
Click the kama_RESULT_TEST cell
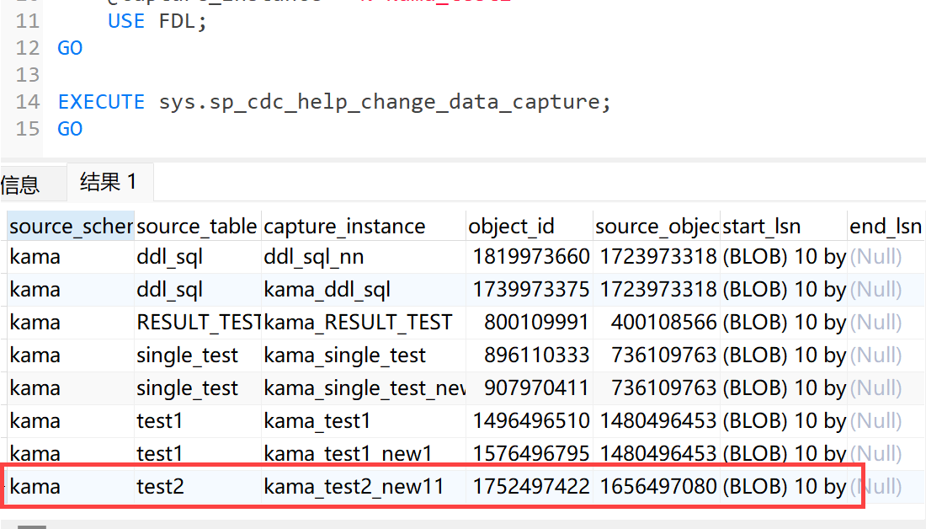click(358, 322)
